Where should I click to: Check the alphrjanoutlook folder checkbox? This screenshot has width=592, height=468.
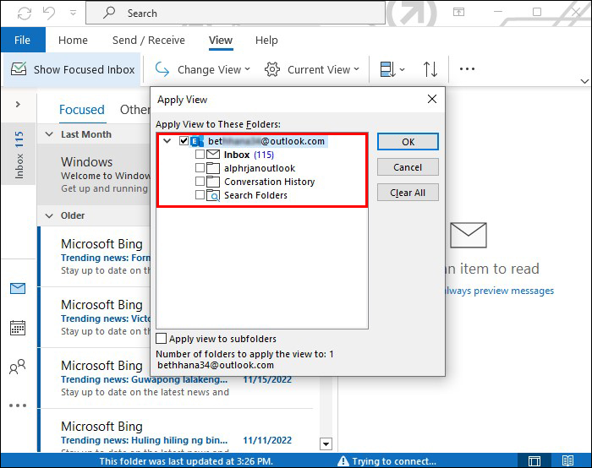(200, 168)
